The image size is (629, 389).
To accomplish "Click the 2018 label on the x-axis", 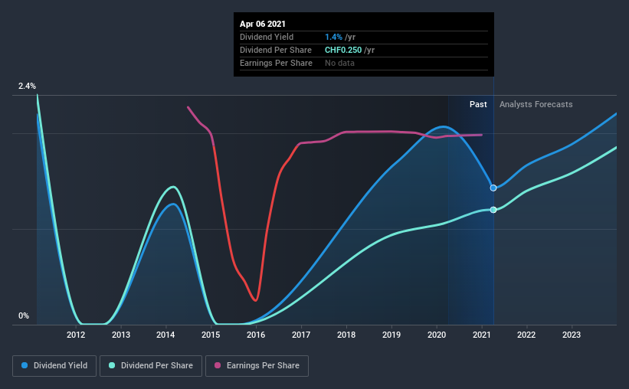I will [346, 335].
